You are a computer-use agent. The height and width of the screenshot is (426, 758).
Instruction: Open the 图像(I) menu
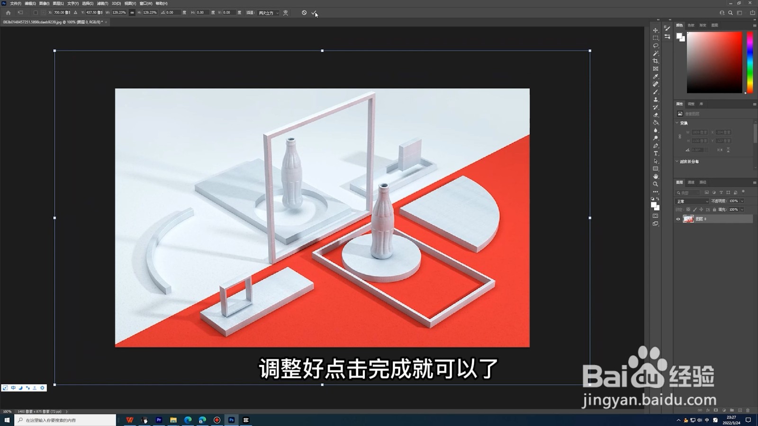click(x=45, y=3)
